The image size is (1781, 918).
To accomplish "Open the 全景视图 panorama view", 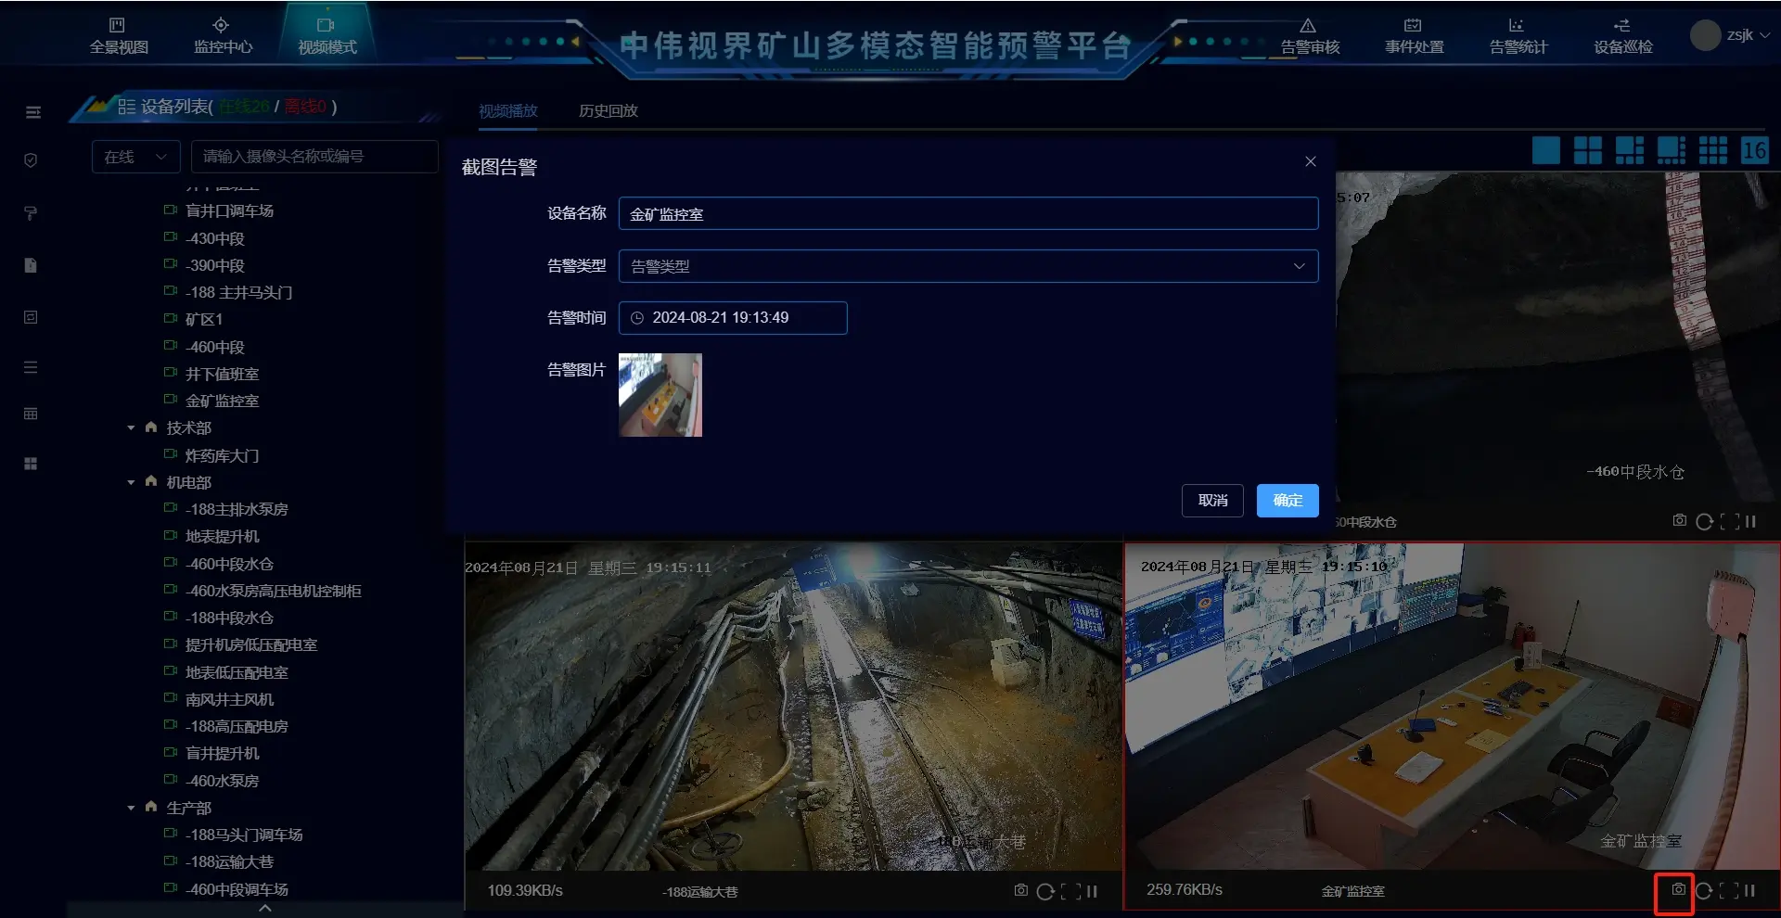I will coord(118,35).
